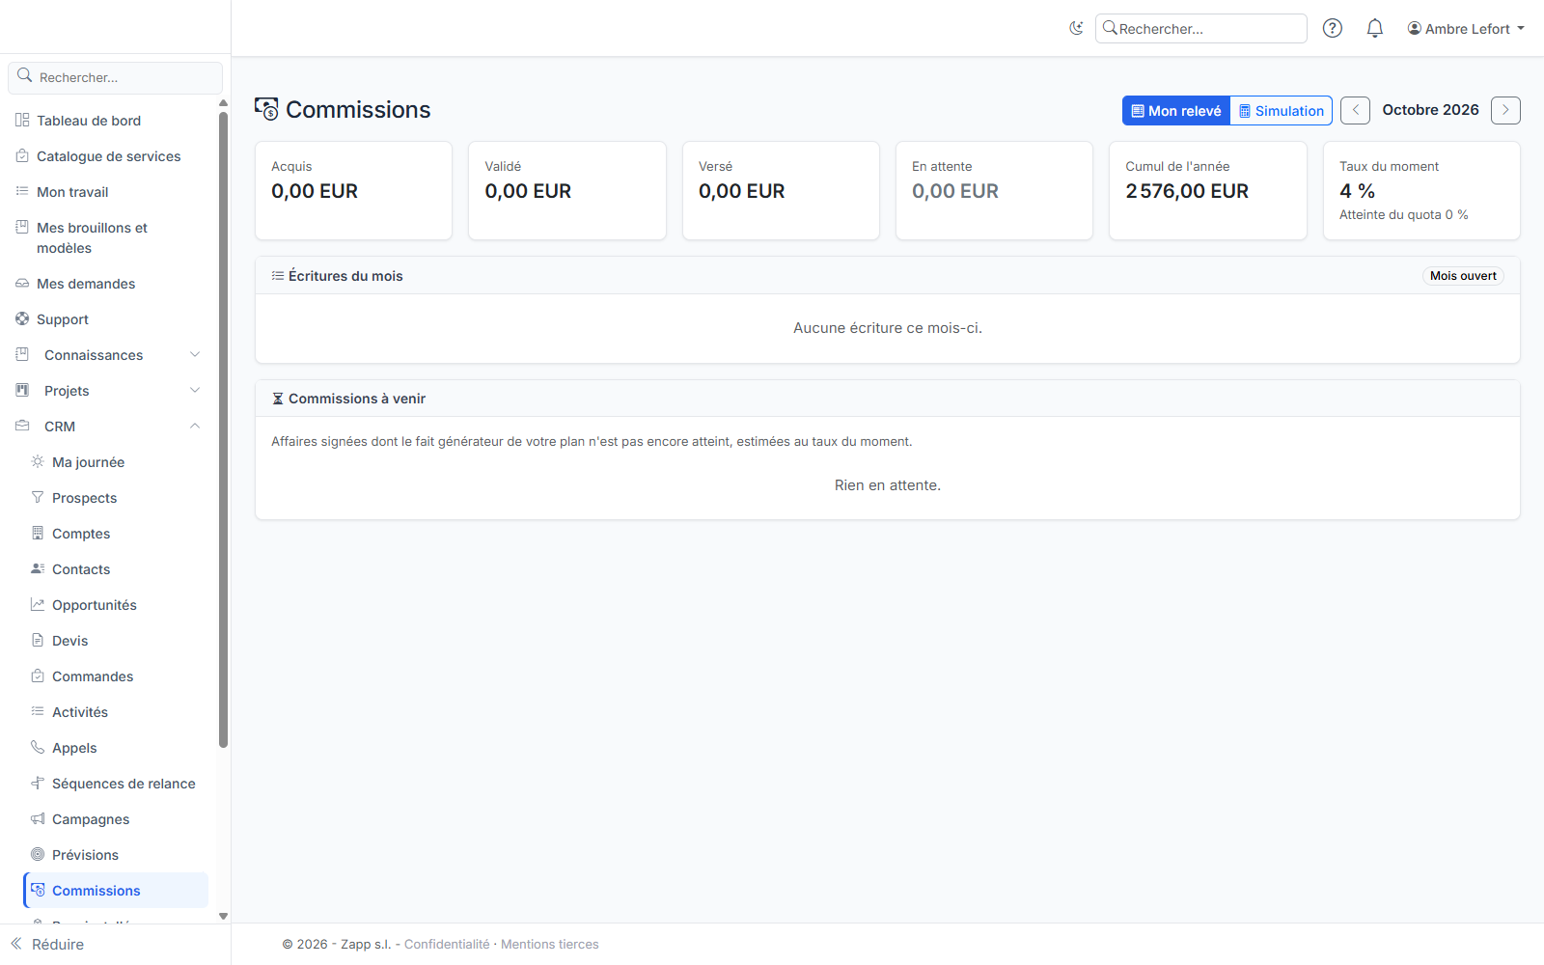1544x965 pixels.
Task: Expand the Projets section chevron
Action: point(195,390)
